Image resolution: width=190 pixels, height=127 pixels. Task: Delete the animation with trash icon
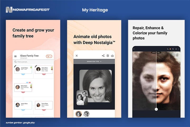108,56
